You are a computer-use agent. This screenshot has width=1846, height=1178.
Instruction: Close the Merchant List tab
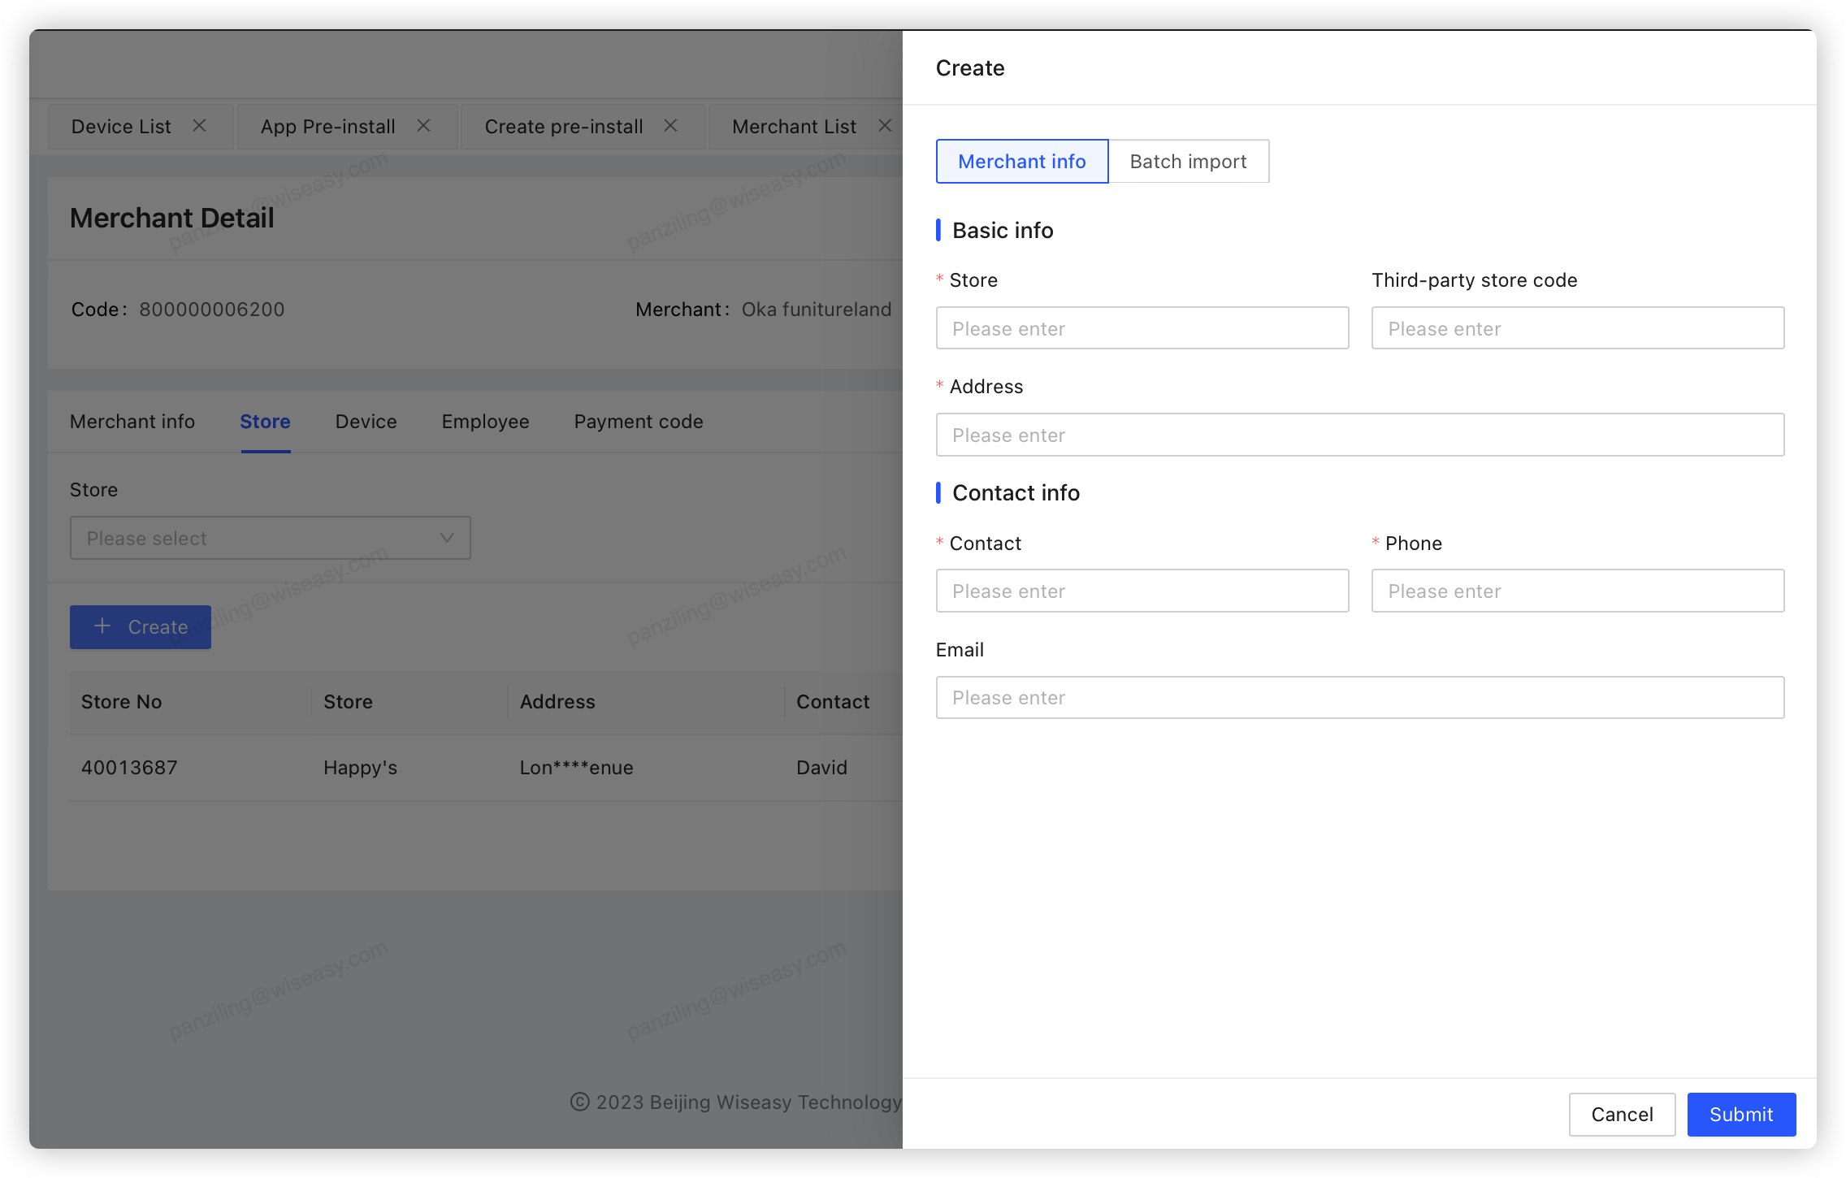click(885, 126)
